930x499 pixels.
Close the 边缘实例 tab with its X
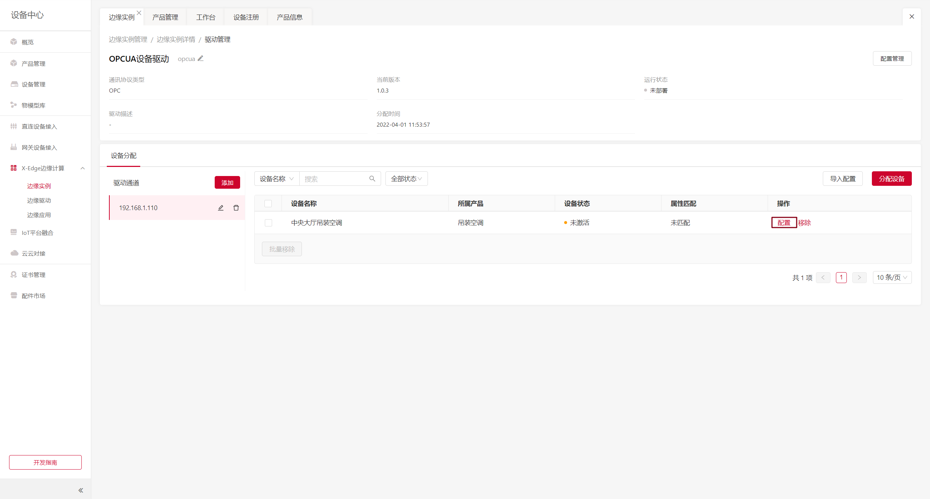[139, 13]
